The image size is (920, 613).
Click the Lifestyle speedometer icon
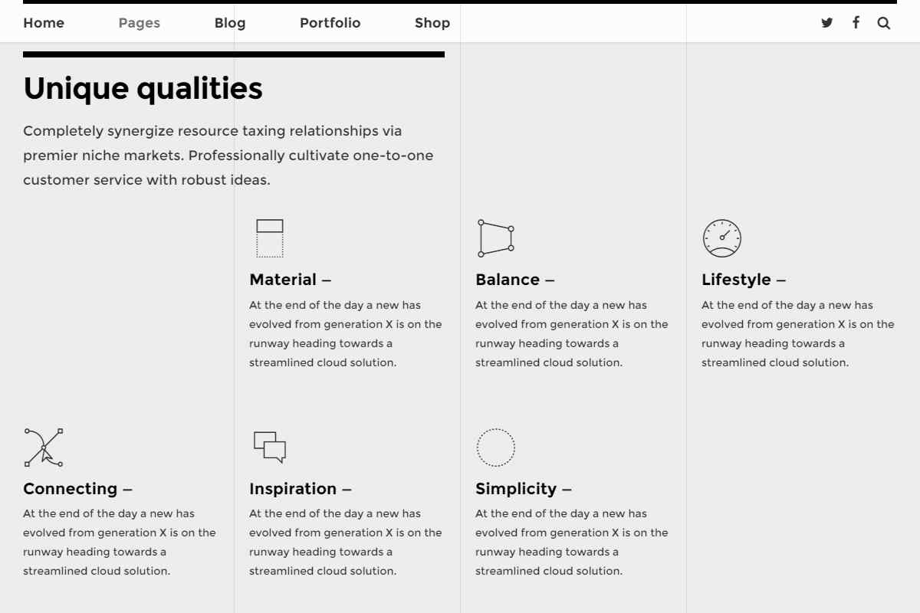pyautogui.click(x=721, y=238)
